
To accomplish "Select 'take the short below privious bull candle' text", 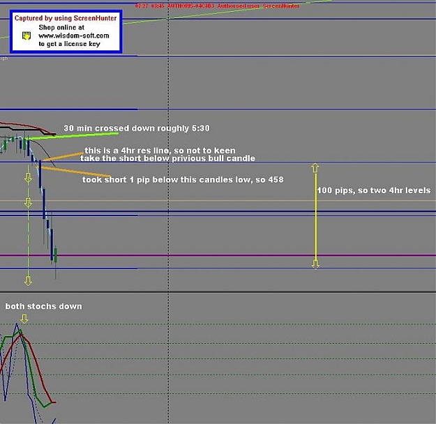I will pyautogui.click(x=167, y=158).
